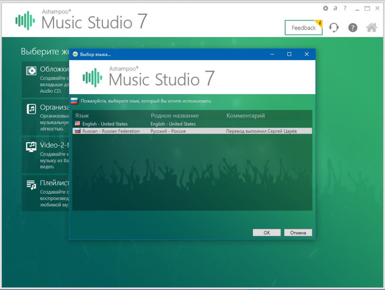Click the Russian flag next to prompt text
This screenshot has height=290, width=385.
pyautogui.click(x=74, y=101)
